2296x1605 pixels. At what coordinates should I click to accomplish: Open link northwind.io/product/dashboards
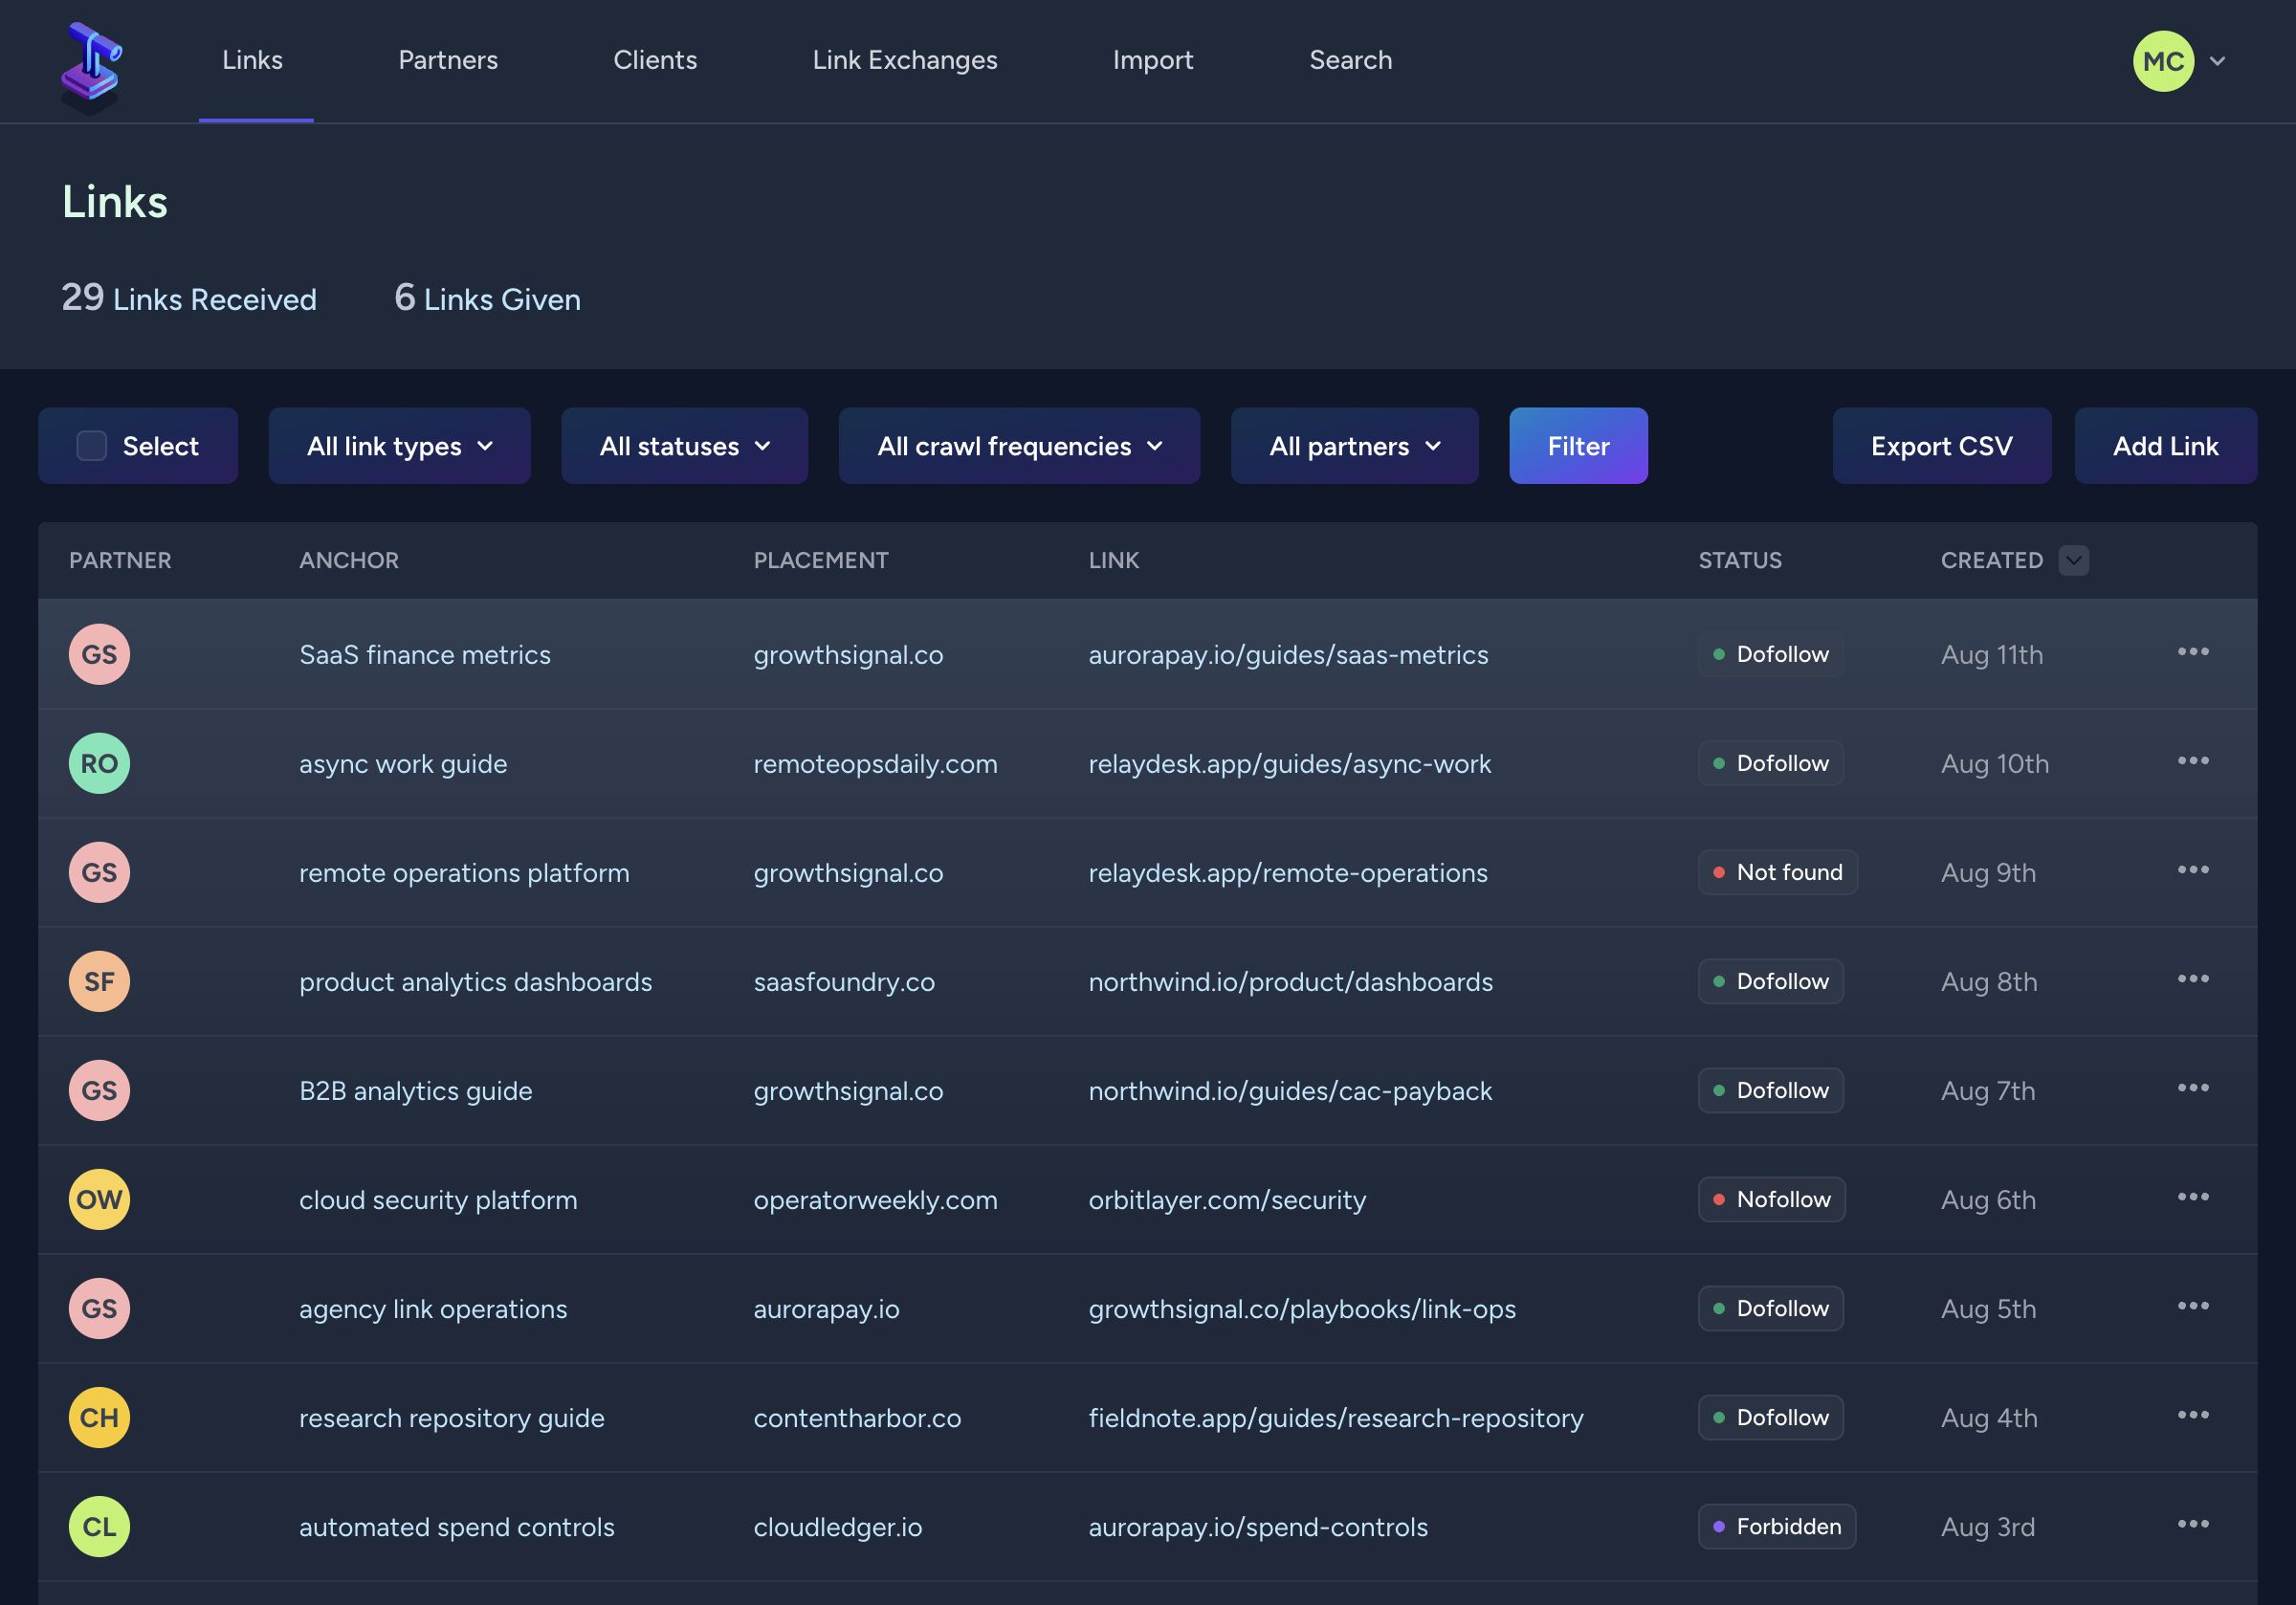(x=1290, y=981)
